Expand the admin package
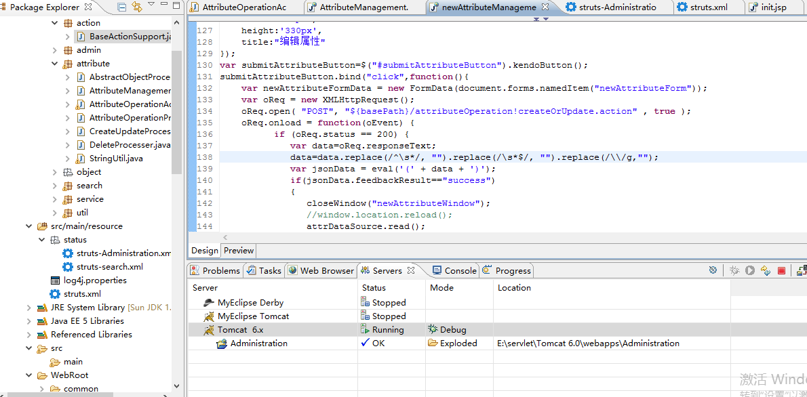 tap(55, 50)
